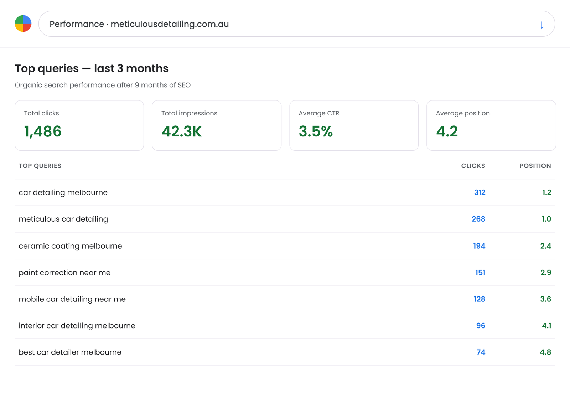570x393 pixels.
Task: Click the 3.6 position value
Action: coord(546,299)
